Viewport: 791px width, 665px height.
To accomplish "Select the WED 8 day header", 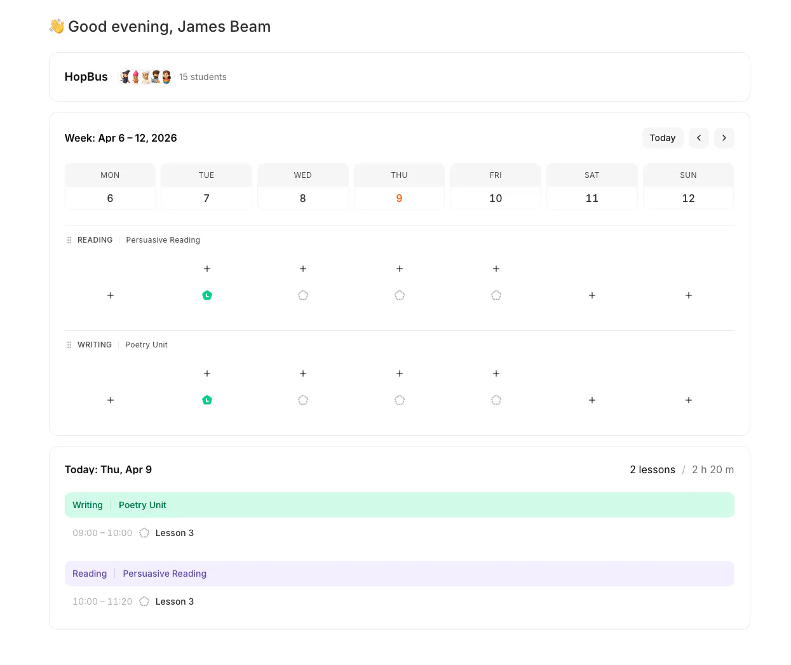I will (303, 187).
